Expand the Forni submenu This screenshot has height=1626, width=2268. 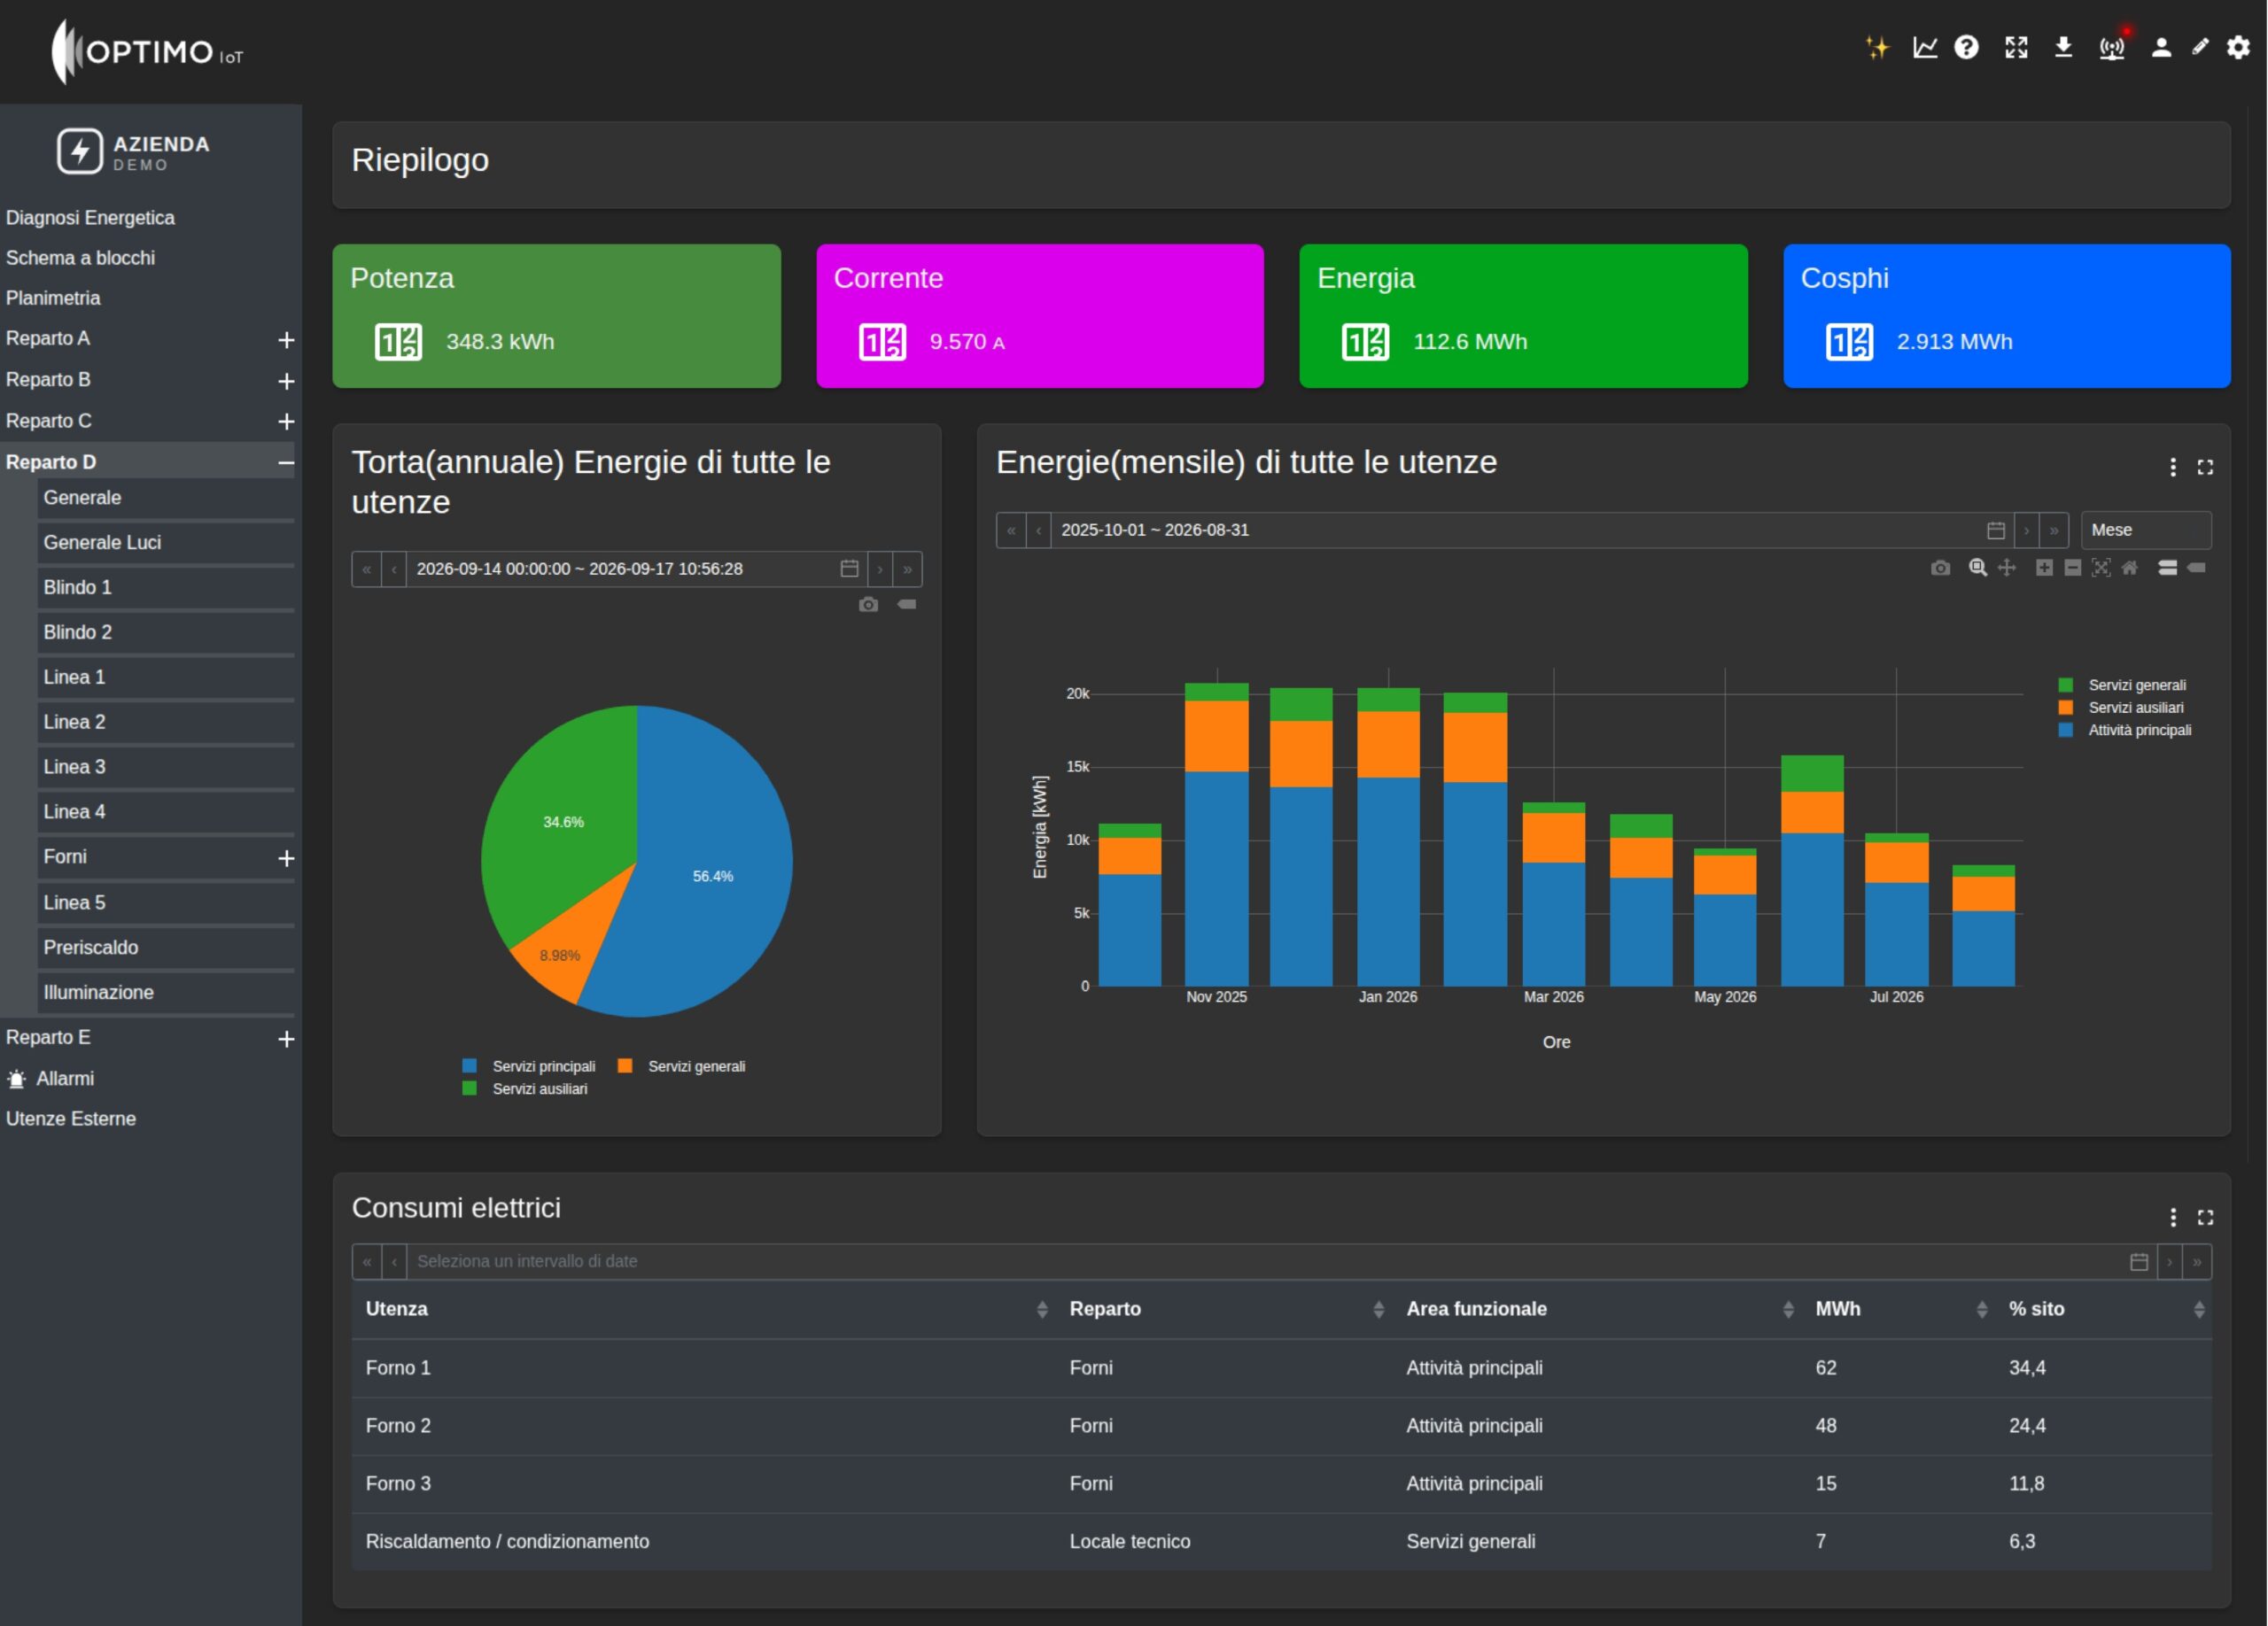pyautogui.click(x=286, y=858)
